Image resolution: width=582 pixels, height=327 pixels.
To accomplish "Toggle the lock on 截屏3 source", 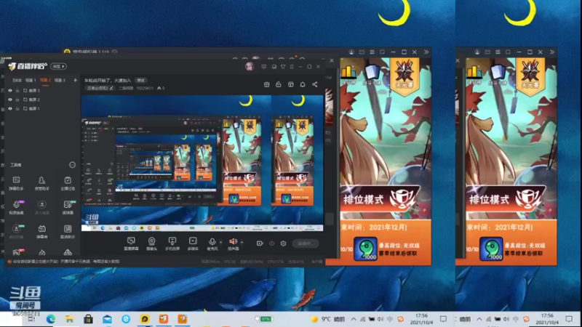I will (17, 90).
